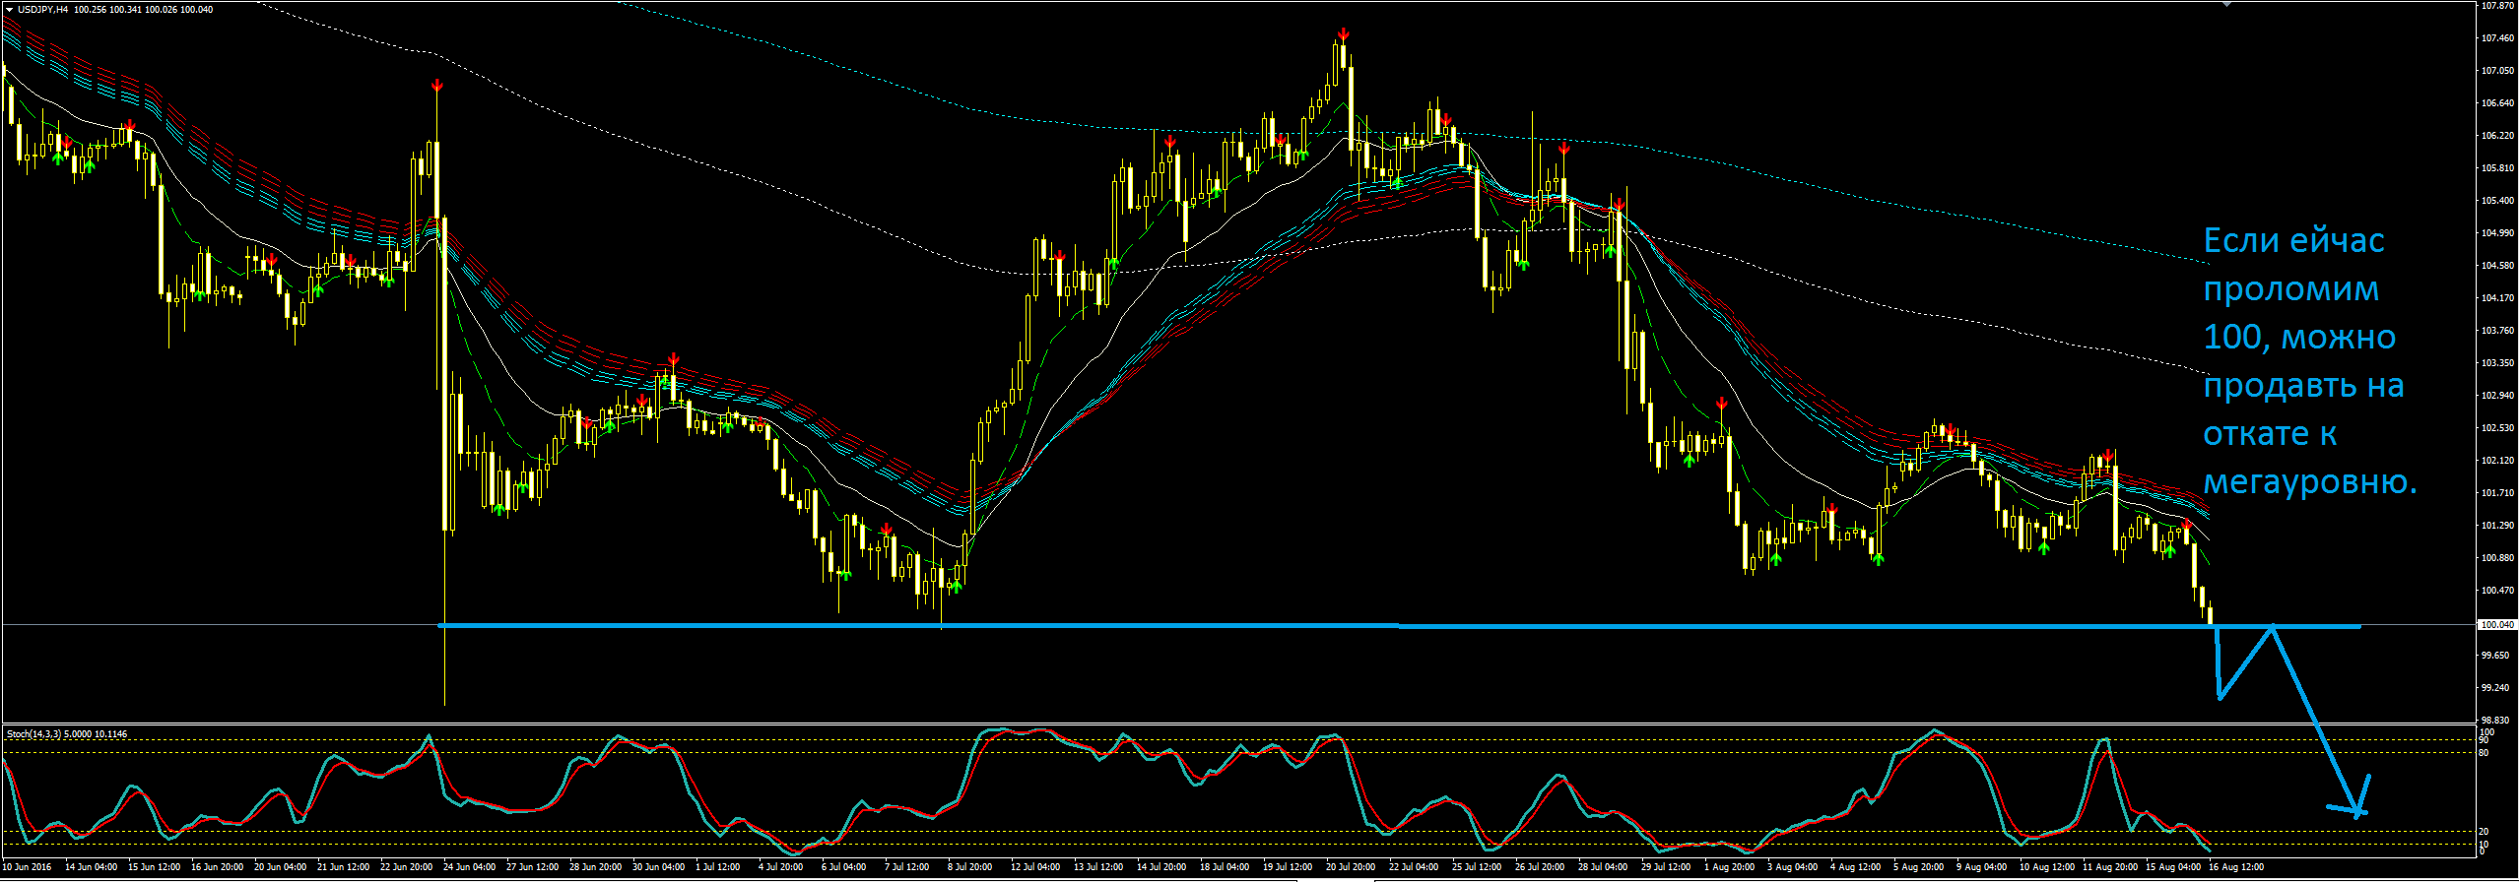
Task: Click the 100.470 price axis label
Action: point(2497,591)
